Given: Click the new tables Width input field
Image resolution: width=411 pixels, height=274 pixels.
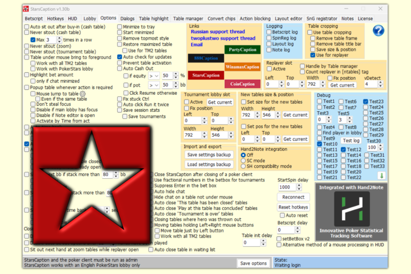Looking at the screenshot, I should click(248, 115).
